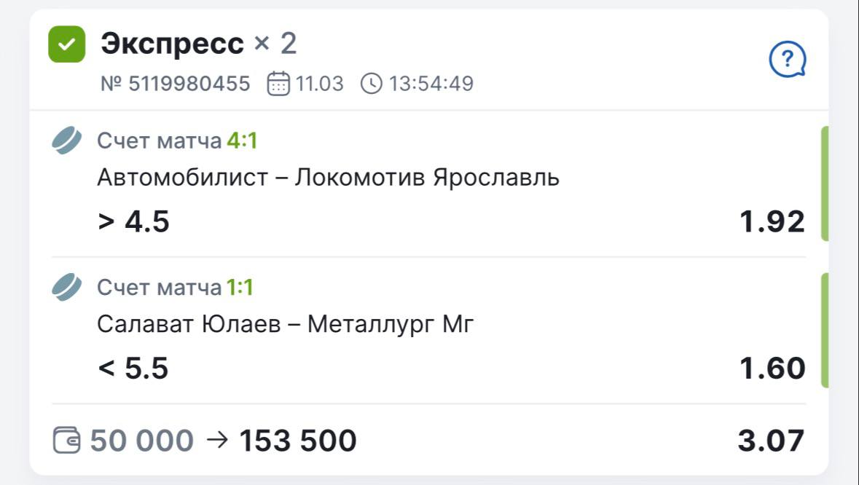Click the calendar icon beside 11.03
This screenshot has width=859, height=485.
[x=278, y=84]
